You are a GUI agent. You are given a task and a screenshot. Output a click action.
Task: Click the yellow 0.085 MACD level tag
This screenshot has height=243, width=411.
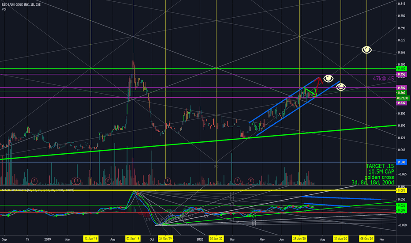pos(402,190)
